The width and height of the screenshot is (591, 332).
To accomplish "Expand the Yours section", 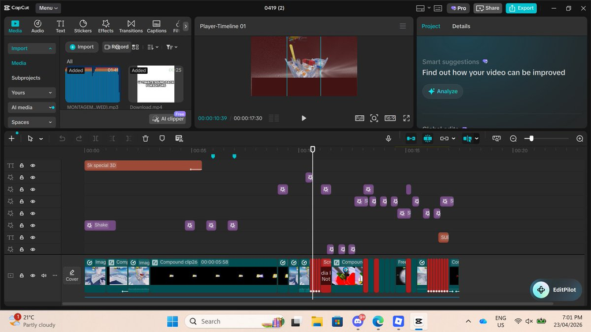I will [32, 93].
